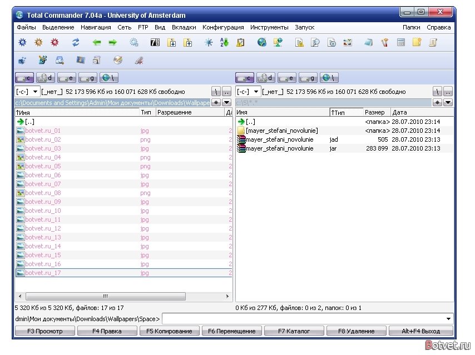The image size is (475, 355).
Task: Open left panel favorites asterisk button
Action: pos(216,103)
